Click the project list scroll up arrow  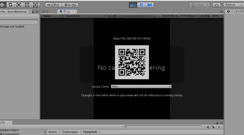[x=45, y=132]
